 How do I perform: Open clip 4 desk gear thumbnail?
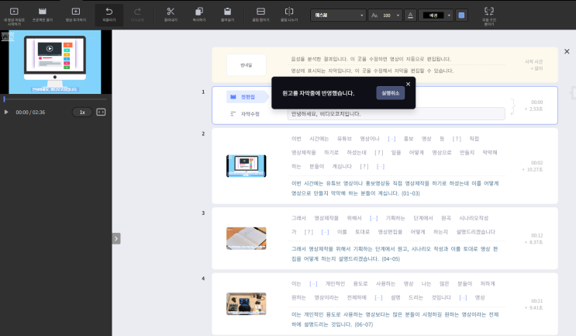246,304
